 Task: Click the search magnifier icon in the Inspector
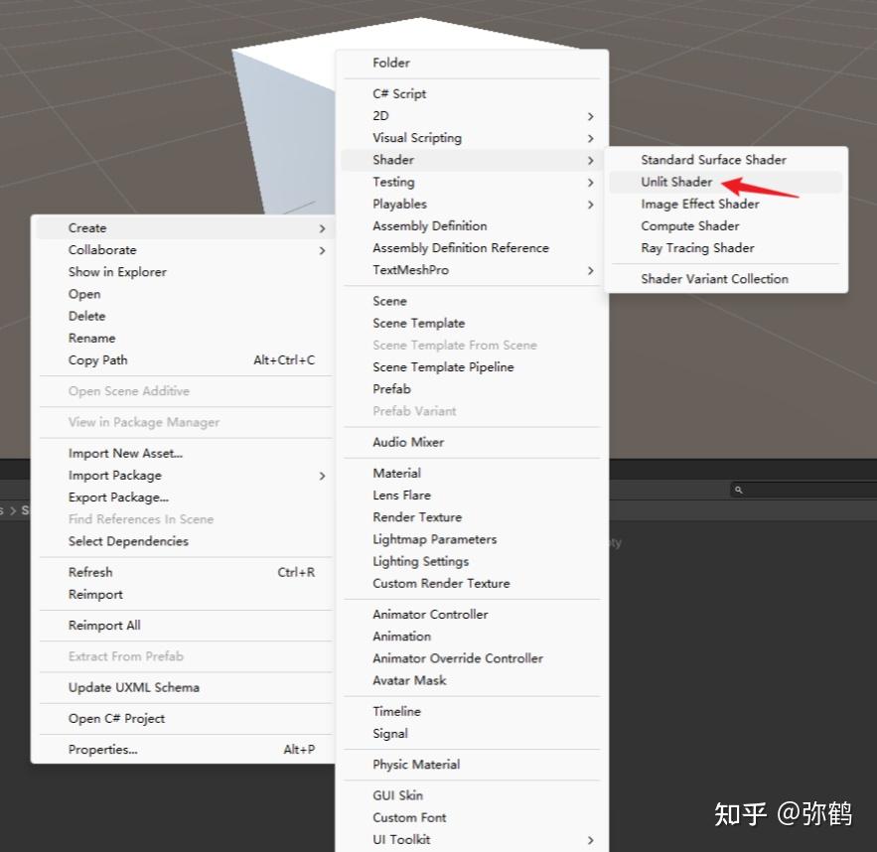pyautogui.click(x=737, y=489)
